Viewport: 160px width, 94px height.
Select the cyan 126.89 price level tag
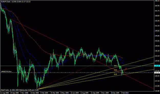pyautogui.click(x=157, y=66)
